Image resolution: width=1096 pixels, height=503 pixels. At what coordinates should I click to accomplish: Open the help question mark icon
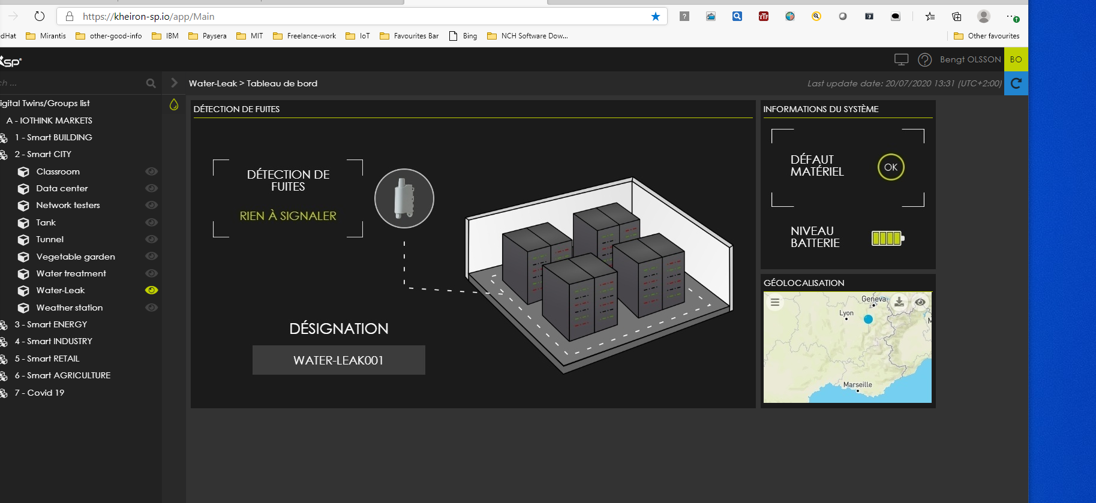point(924,59)
